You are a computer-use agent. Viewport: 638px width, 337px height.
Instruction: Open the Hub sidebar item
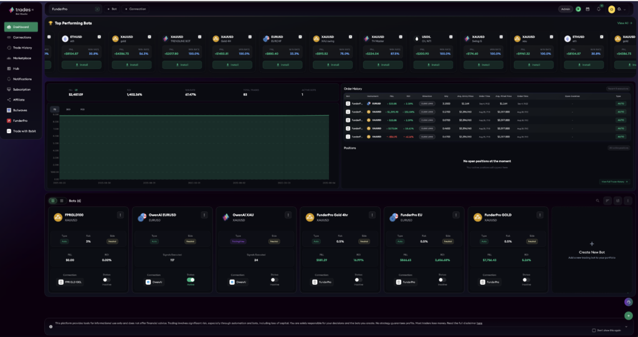(21, 68)
